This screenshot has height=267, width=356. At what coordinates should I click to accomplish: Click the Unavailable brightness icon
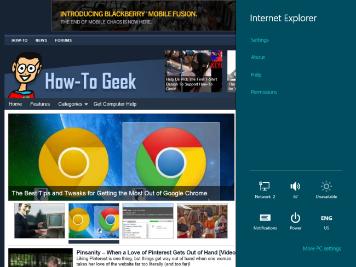click(326, 190)
